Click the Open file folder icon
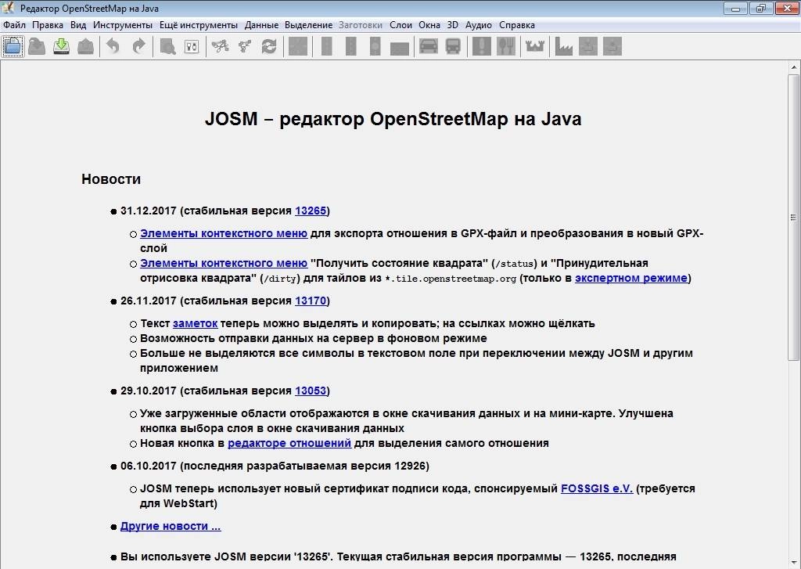 13,46
